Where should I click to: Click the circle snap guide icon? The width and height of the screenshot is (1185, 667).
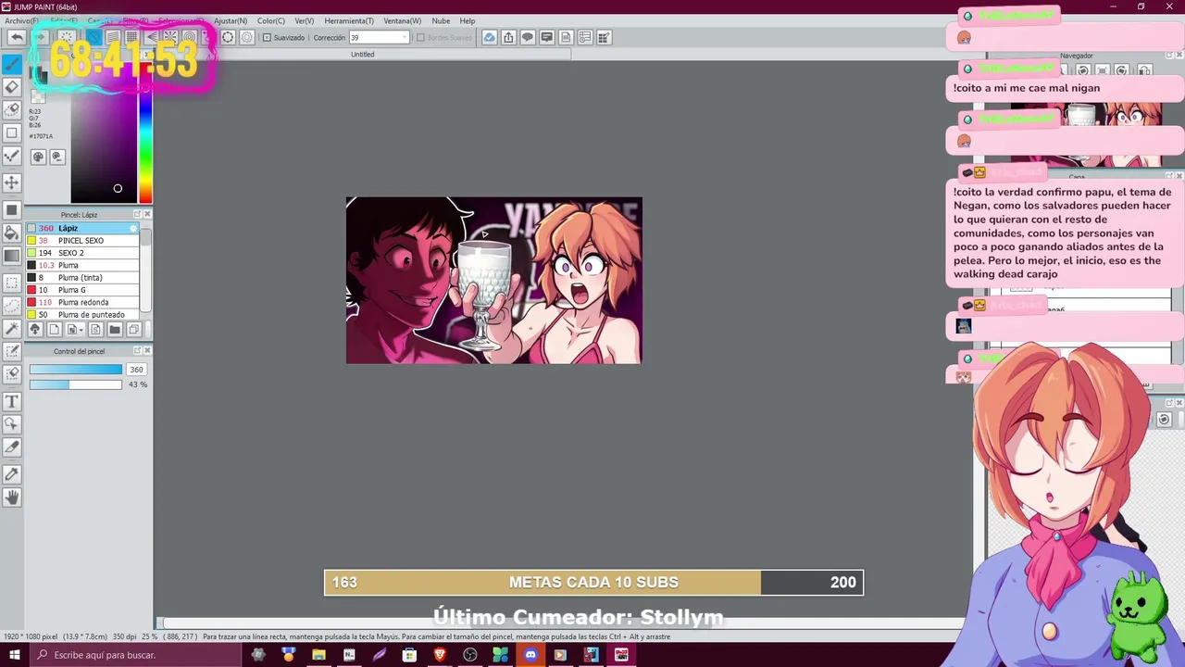pos(228,37)
